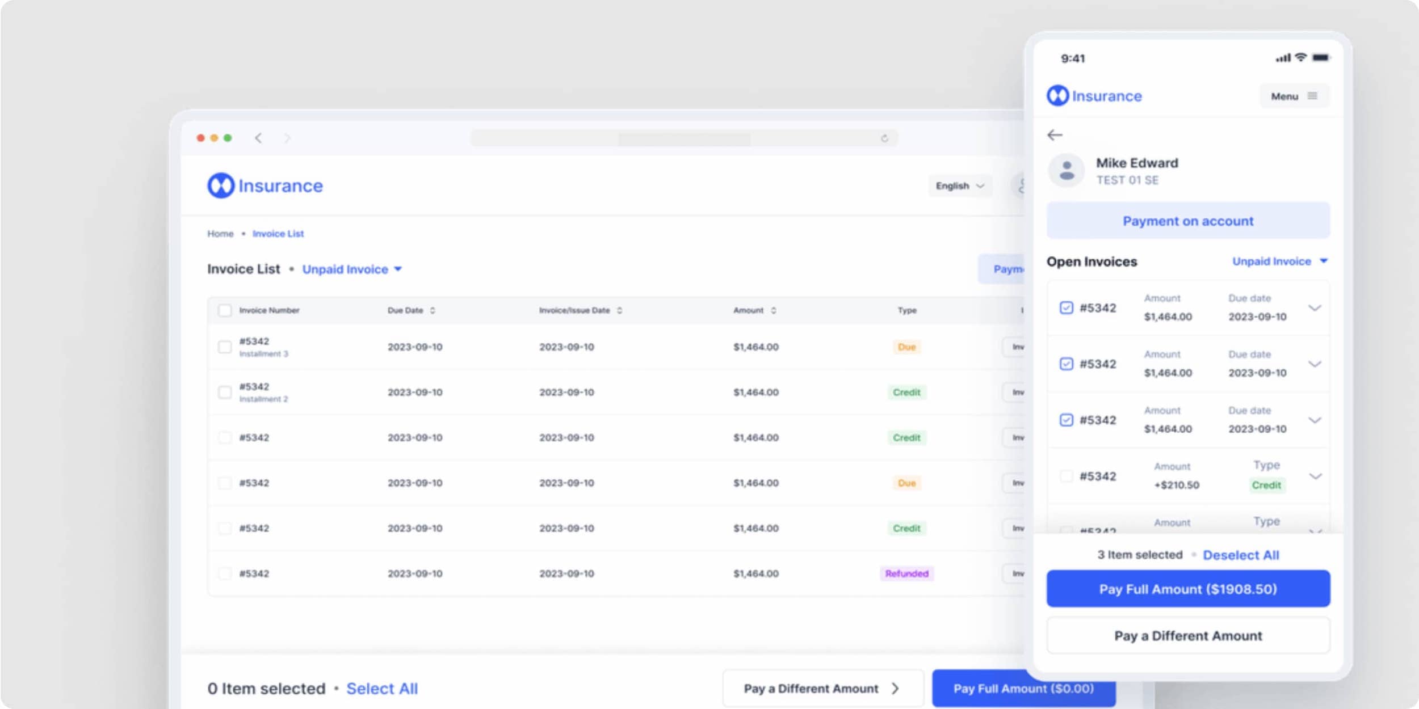Check the mobile status bar Wi-Fi icon
The height and width of the screenshot is (709, 1419).
pos(1301,57)
